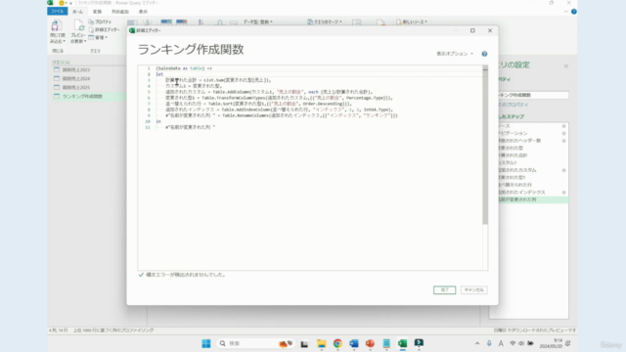Switch to the 変換 ribbon tab

pyautogui.click(x=97, y=12)
